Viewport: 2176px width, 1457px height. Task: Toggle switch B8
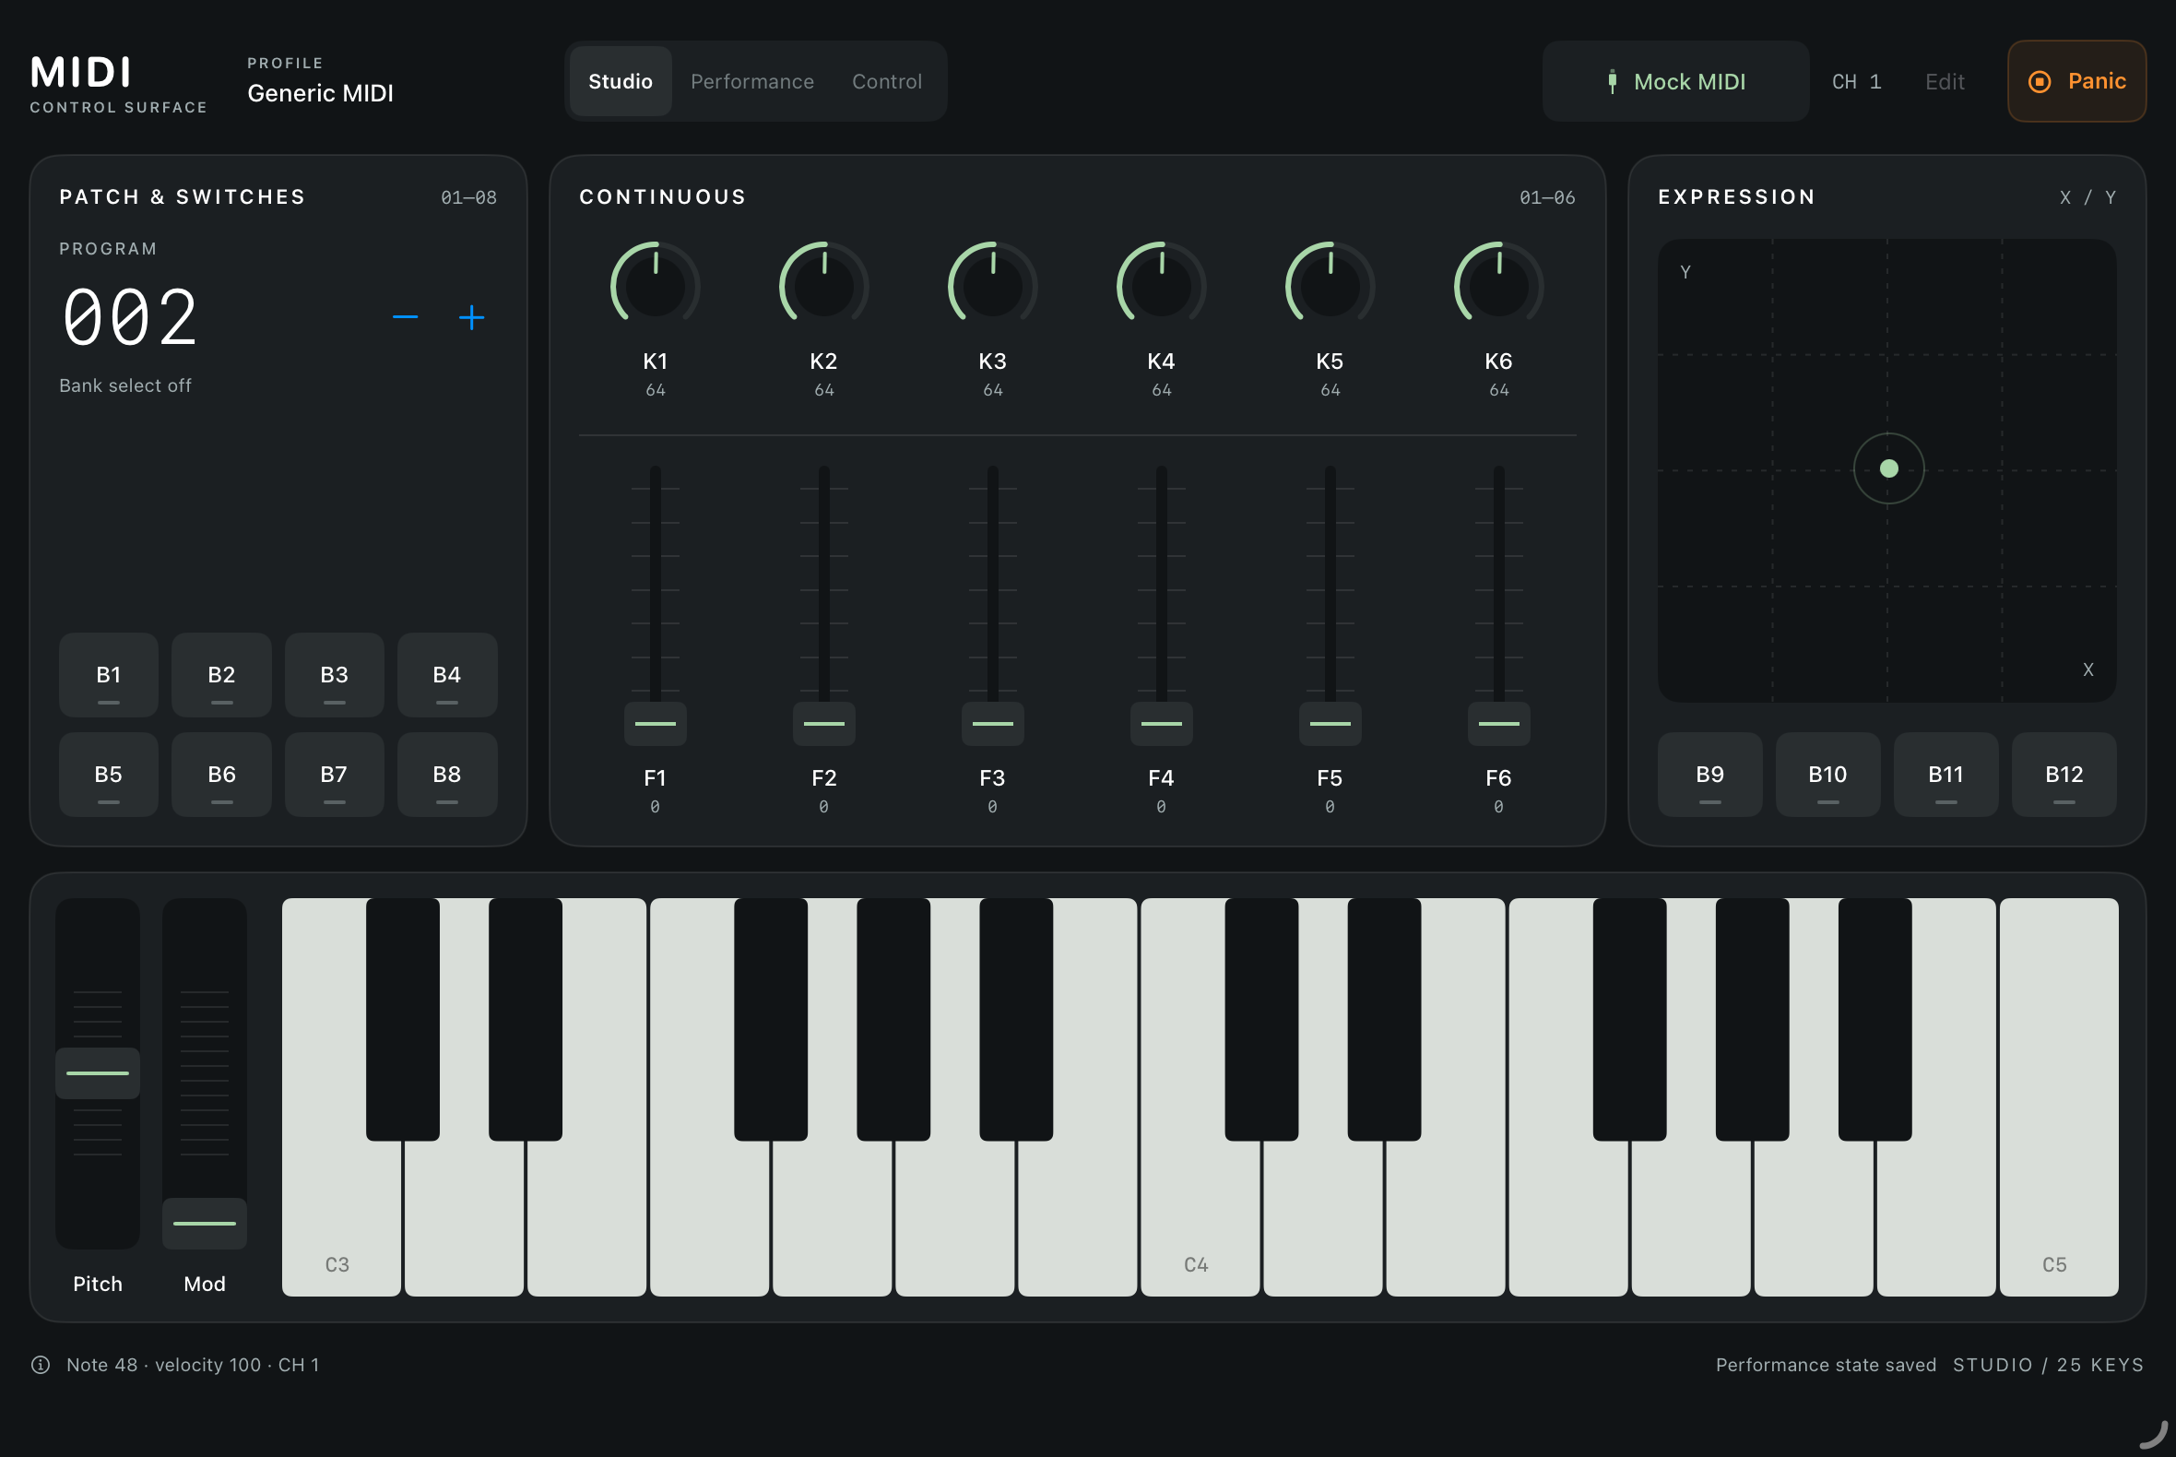click(x=447, y=774)
